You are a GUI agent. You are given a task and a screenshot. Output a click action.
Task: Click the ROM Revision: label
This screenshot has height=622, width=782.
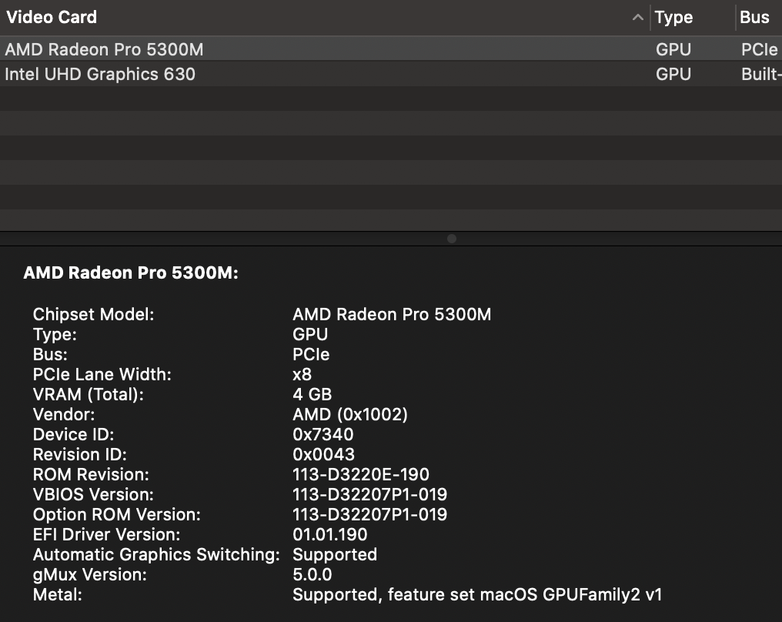[x=91, y=474]
